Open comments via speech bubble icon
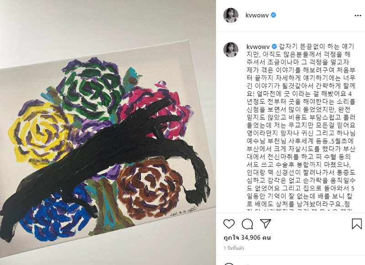The image size is (365, 265). [x=247, y=224]
